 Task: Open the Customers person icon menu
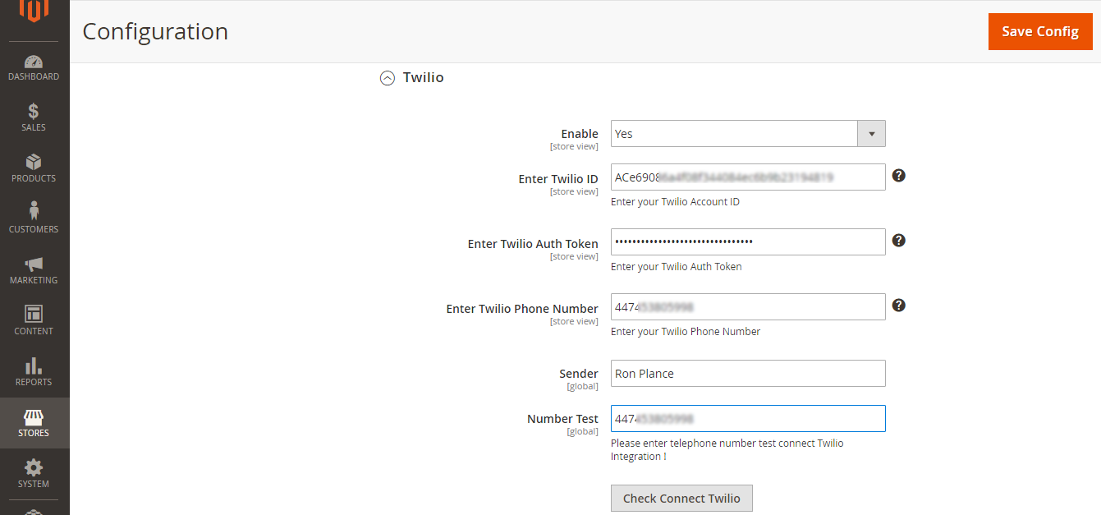(34, 212)
